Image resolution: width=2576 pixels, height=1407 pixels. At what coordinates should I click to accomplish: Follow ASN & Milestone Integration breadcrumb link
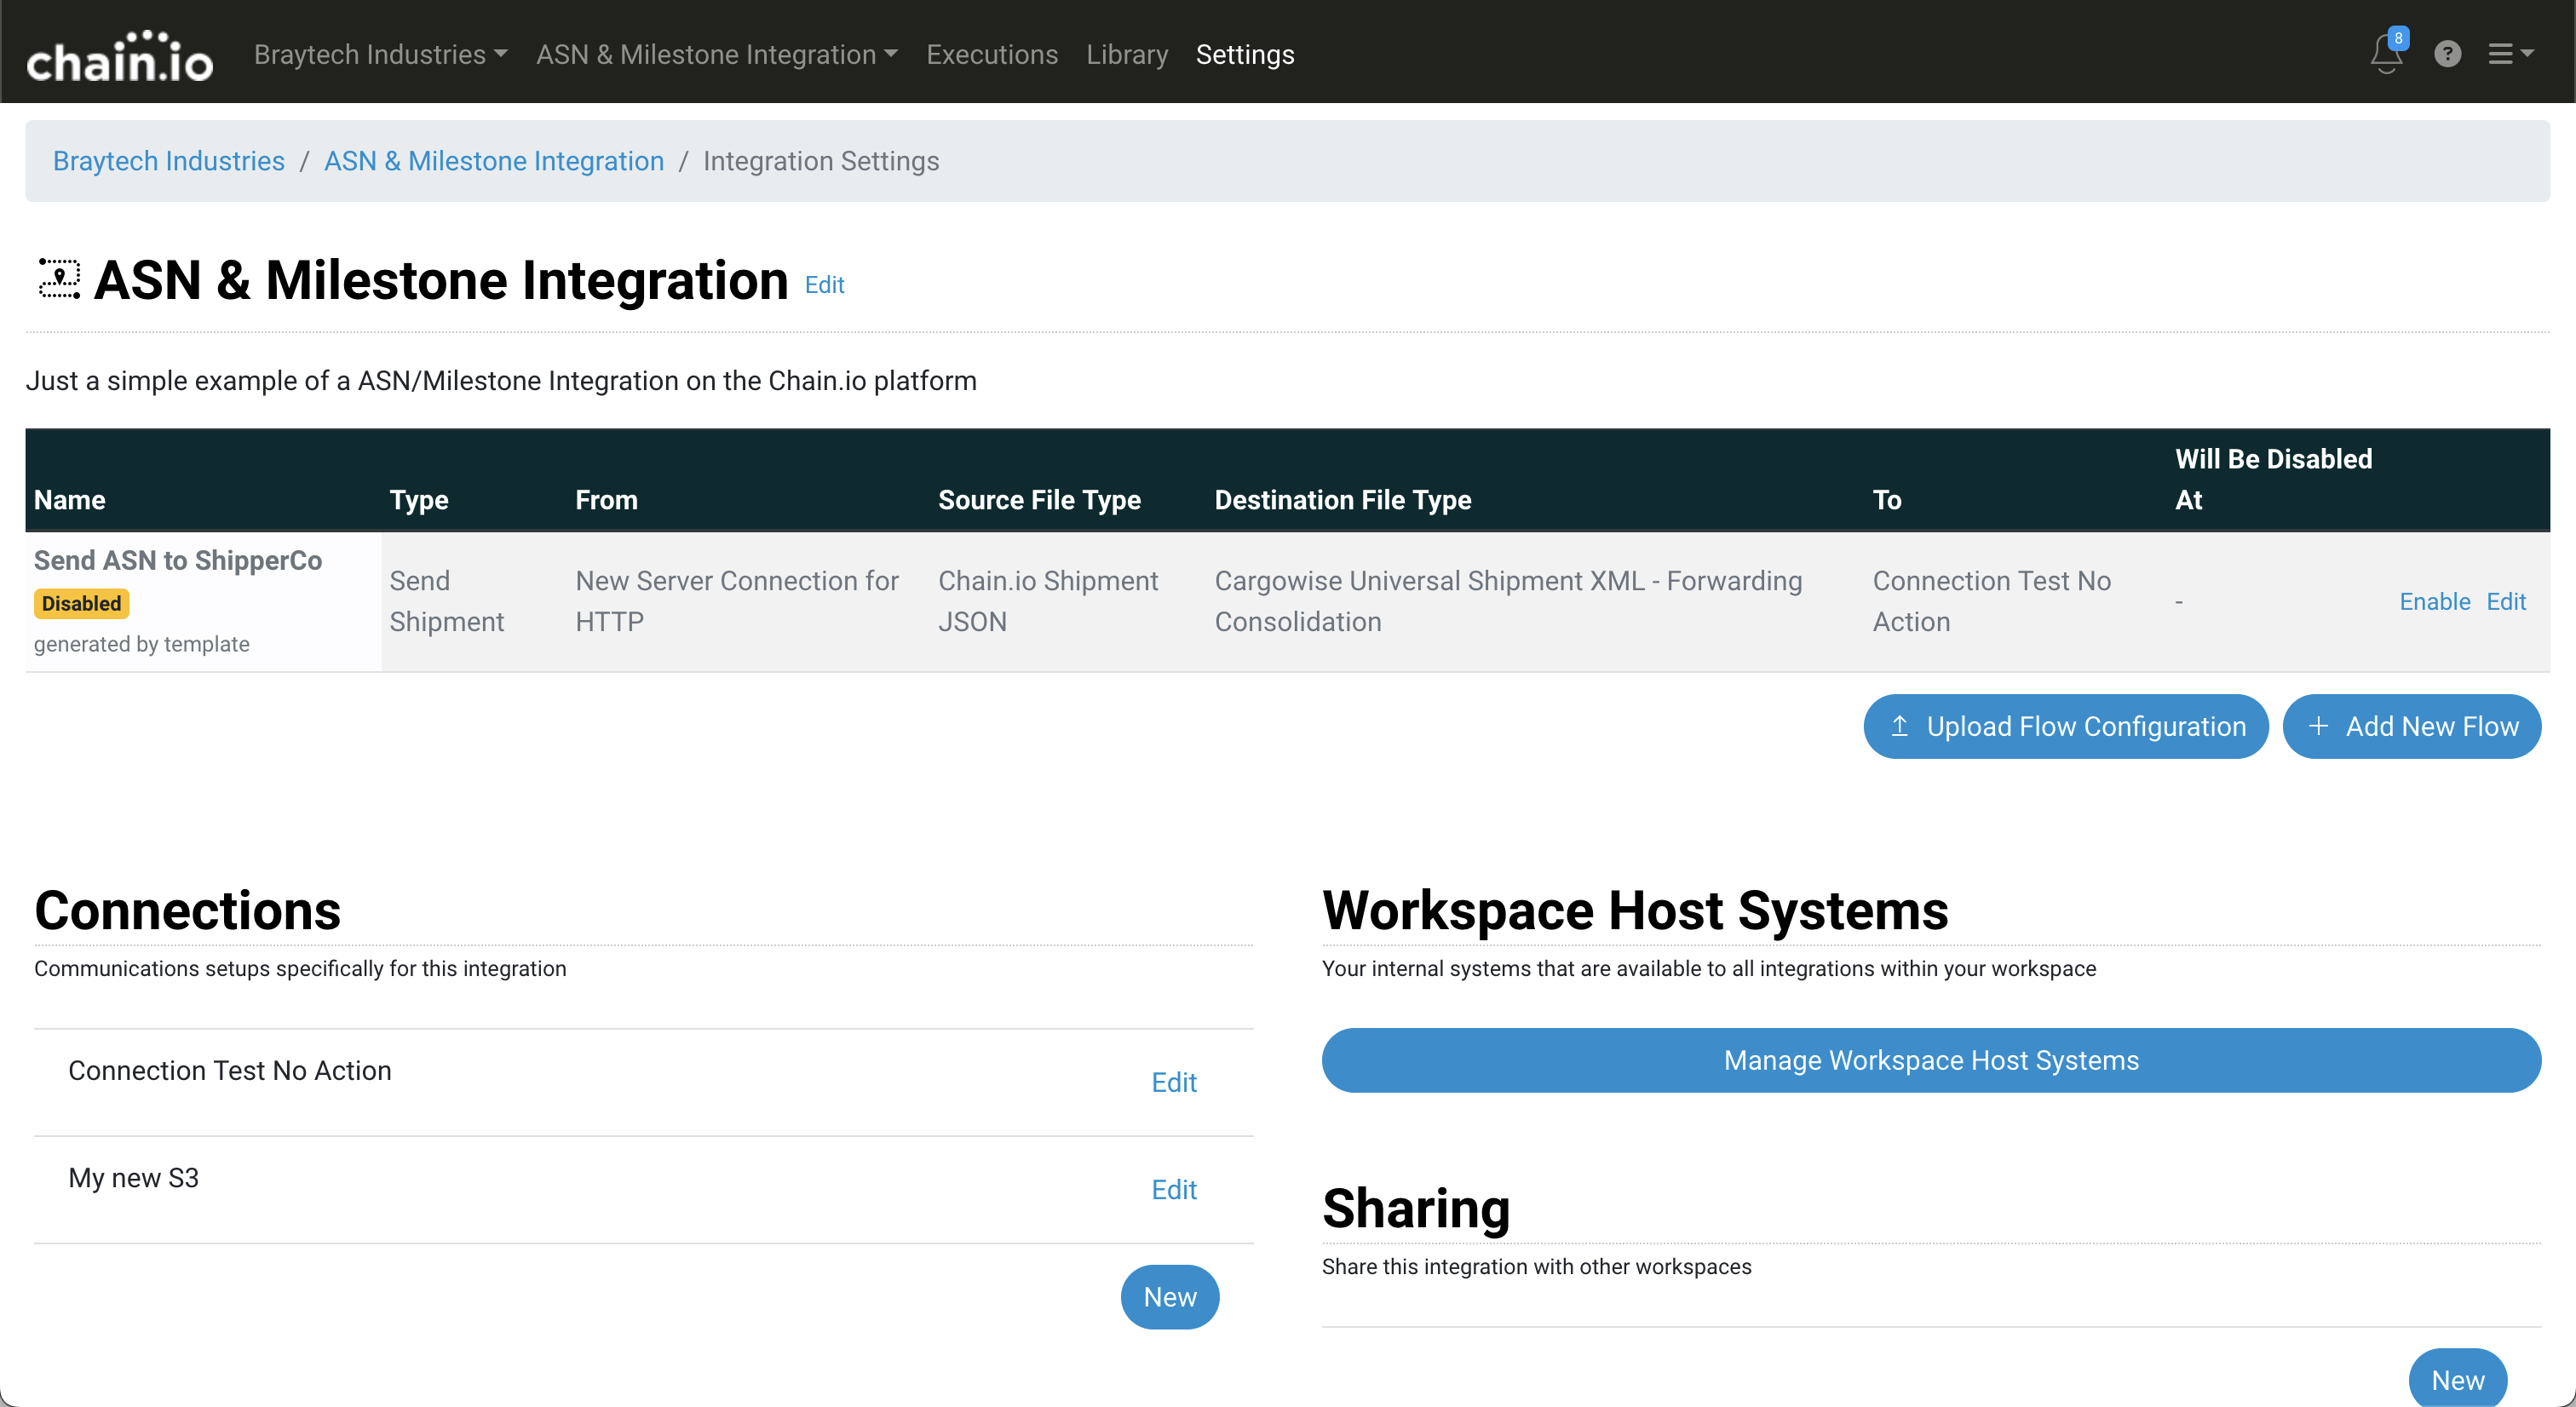[493, 161]
